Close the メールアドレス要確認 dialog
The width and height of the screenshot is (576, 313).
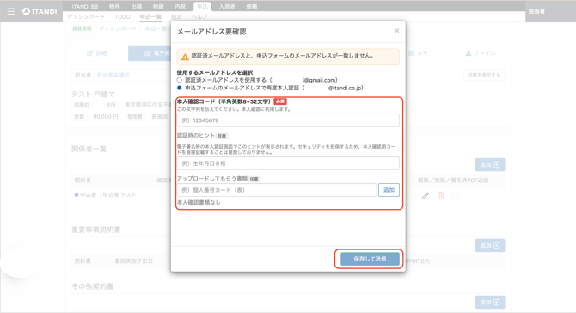396,31
